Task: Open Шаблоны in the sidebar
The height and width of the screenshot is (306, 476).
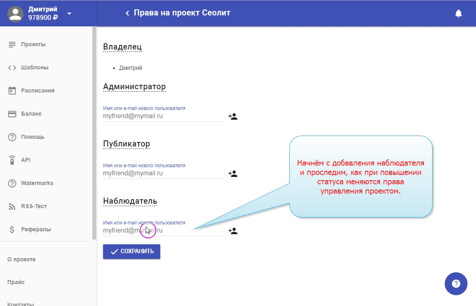Action: [34, 67]
